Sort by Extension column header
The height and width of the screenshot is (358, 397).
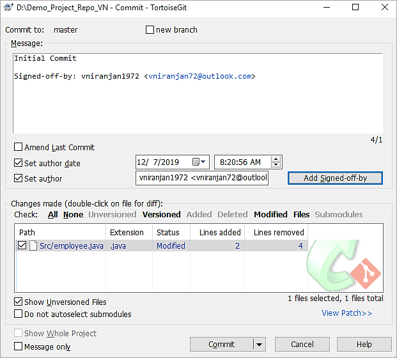click(x=129, y=232)
